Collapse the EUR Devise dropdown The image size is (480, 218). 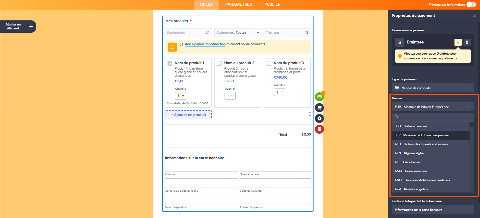tap(433, 107)
